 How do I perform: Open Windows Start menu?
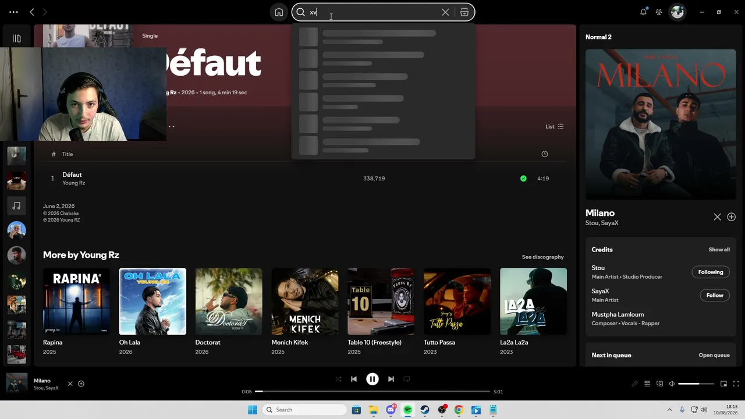point(252,410)
